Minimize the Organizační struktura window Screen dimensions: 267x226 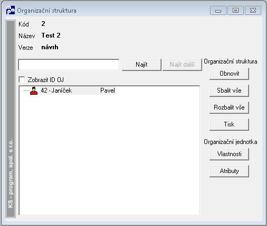click(x=218, y=11)
